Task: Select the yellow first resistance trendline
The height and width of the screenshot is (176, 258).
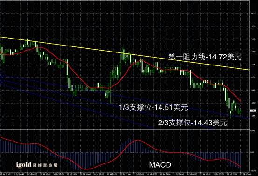Action: [125, 53]
